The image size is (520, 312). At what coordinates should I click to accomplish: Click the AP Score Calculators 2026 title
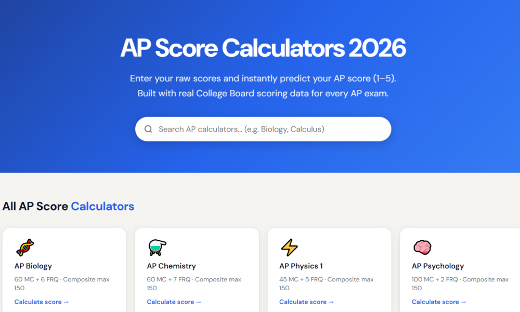[x=263, y=48]
